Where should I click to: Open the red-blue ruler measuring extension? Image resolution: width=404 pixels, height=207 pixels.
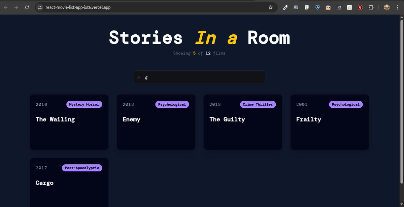[x=339, y=7]
